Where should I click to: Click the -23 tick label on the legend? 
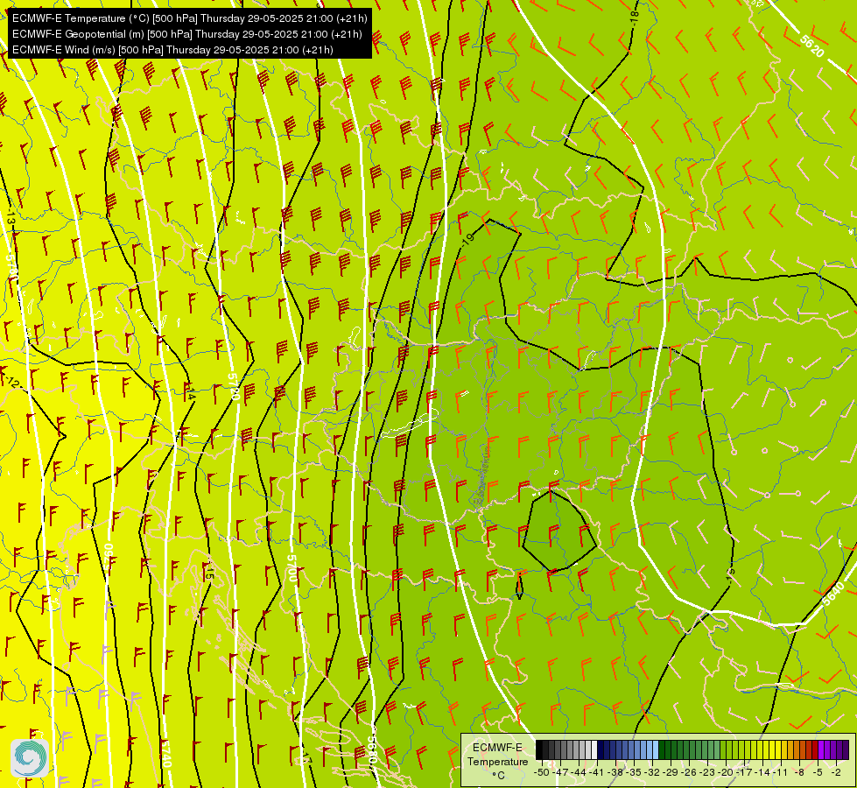point(707,772)
